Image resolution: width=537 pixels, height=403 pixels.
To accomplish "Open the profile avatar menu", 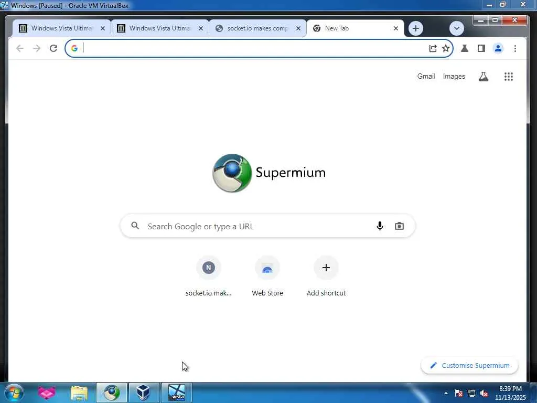I will click(x=498, y=48).
